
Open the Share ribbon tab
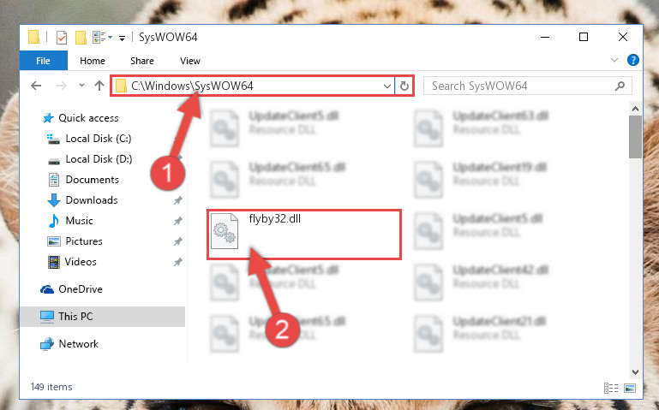coord(142,61)
